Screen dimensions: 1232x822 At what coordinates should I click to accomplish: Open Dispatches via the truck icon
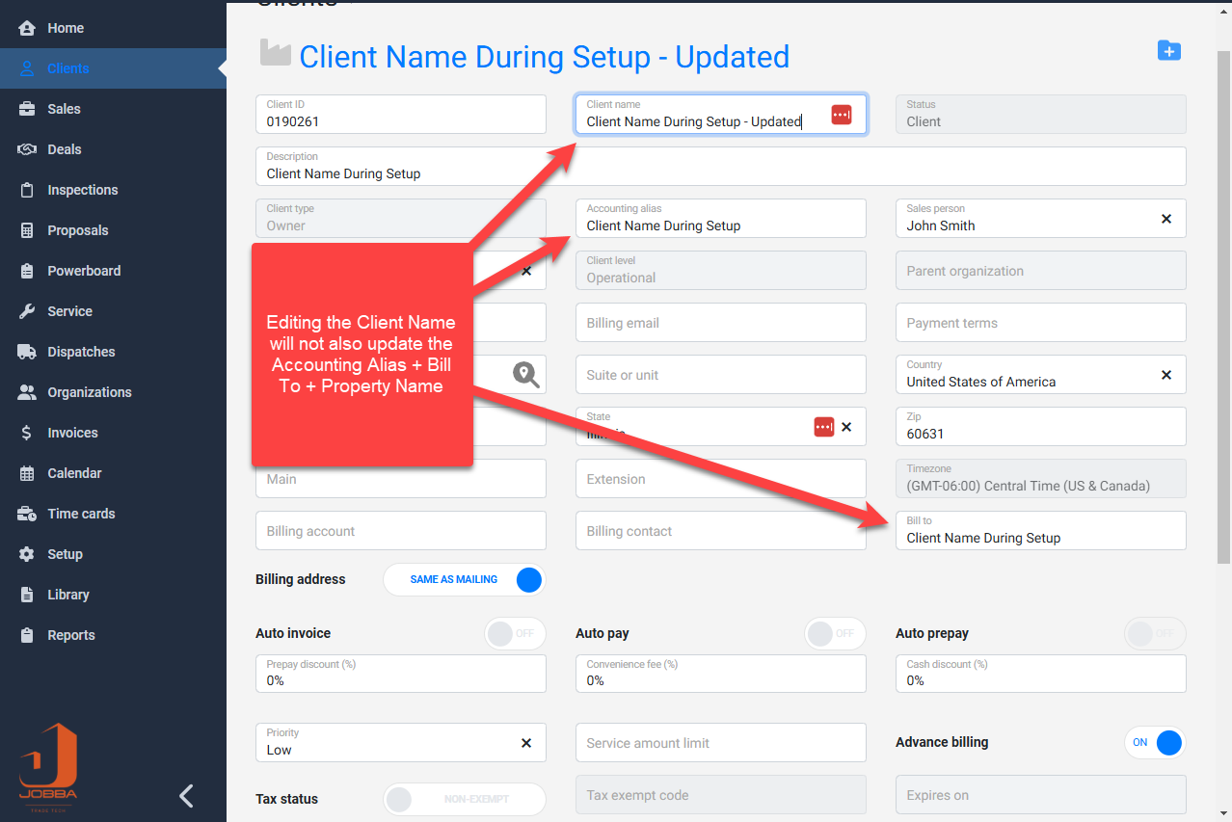coord(28,352)
